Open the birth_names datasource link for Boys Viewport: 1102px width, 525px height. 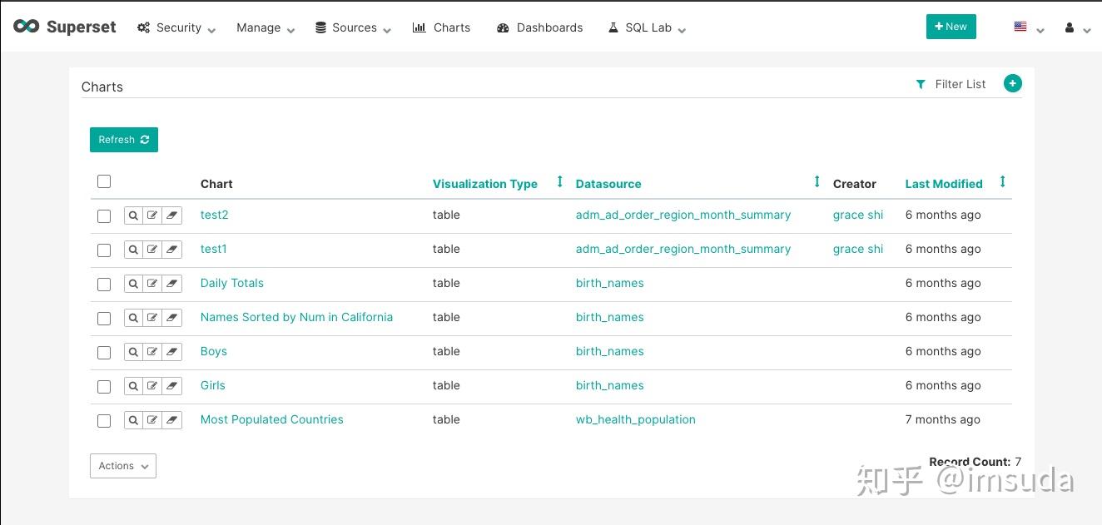click(609, 351)
